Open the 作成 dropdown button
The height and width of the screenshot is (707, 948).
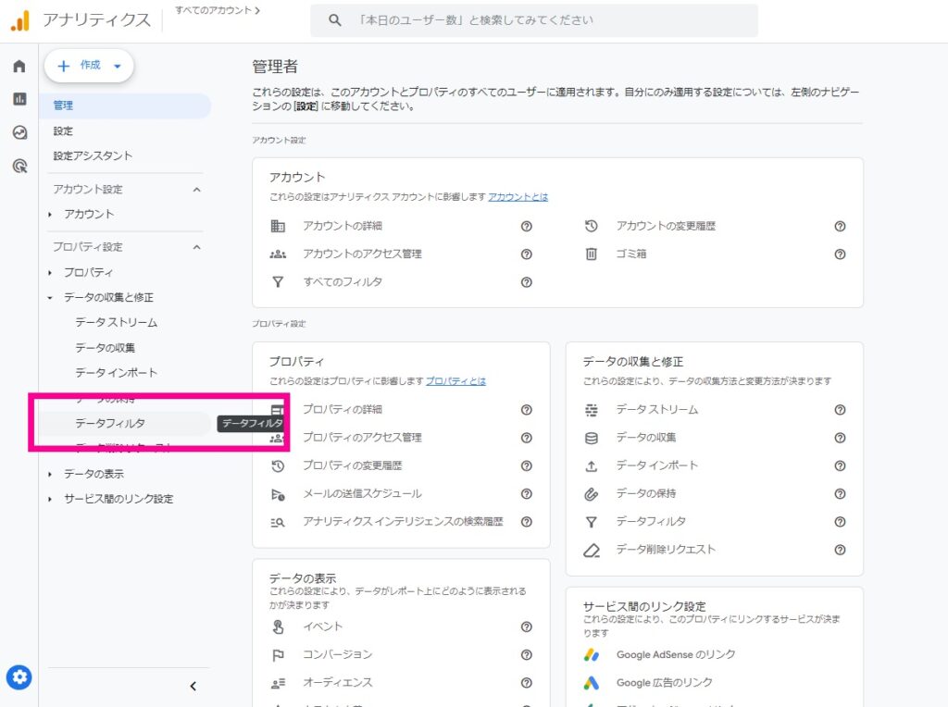click(89, 66)
